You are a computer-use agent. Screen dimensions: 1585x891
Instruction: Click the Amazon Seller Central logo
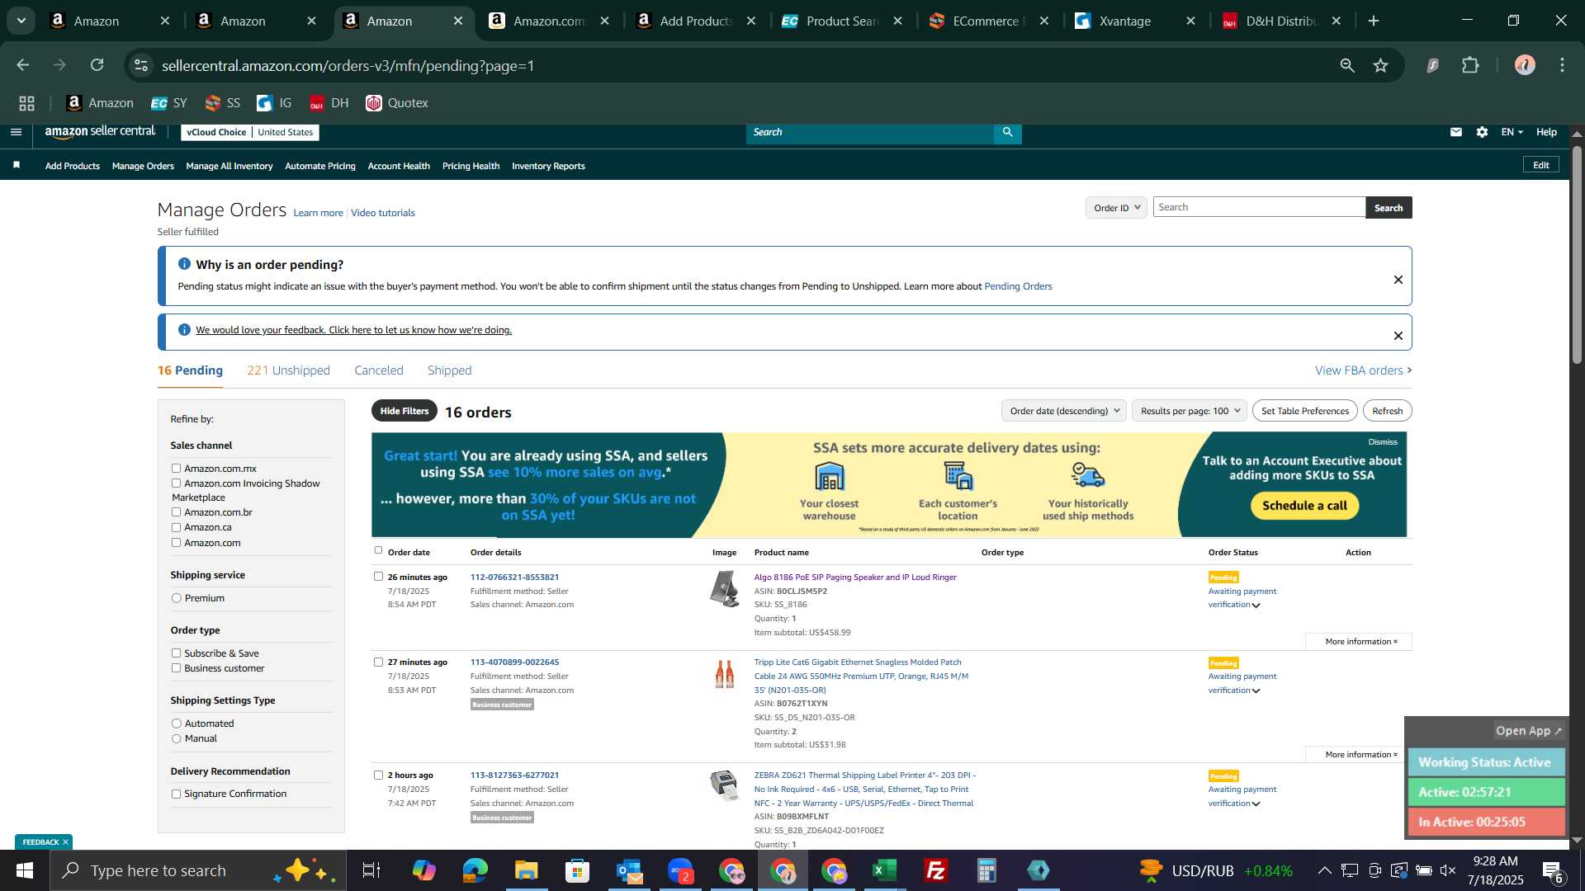[x=100, y=132]
